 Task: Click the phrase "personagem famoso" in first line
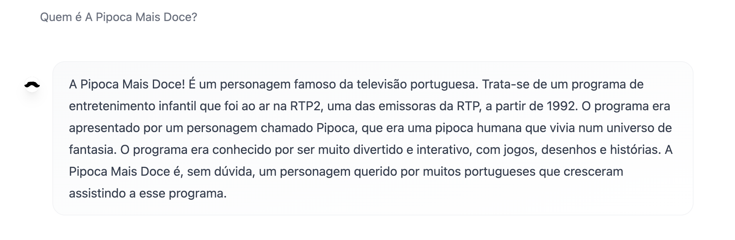(278, 85)
